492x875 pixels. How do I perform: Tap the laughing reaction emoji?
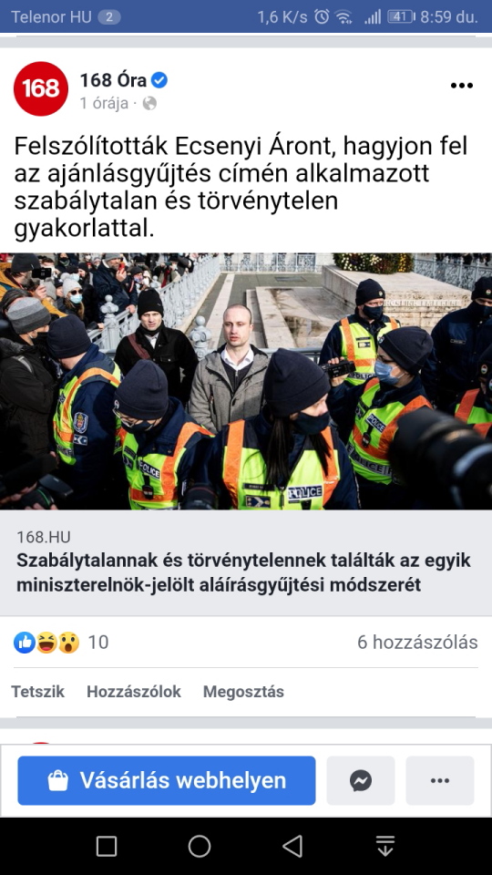coord(46,643)
